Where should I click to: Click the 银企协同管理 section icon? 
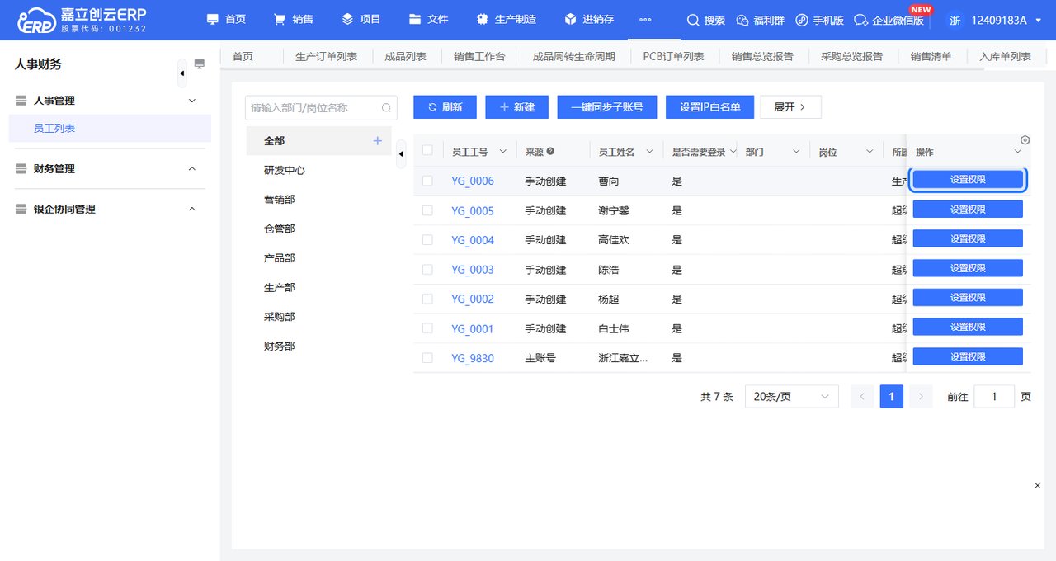[21, 209]
